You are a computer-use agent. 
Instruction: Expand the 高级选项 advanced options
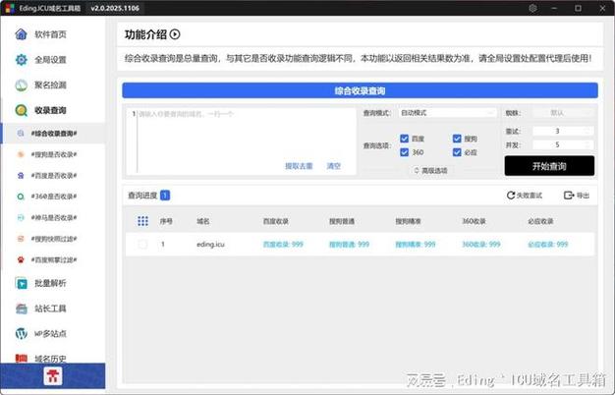tap(430, 171)
